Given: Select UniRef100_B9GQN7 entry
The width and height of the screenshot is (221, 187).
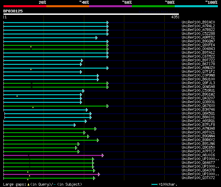Looking at the screenshot, I should [198, 41].
